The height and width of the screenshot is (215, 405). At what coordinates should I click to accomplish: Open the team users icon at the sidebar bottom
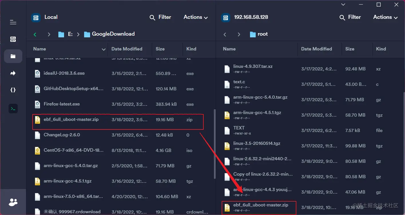[x=13, y=202]
